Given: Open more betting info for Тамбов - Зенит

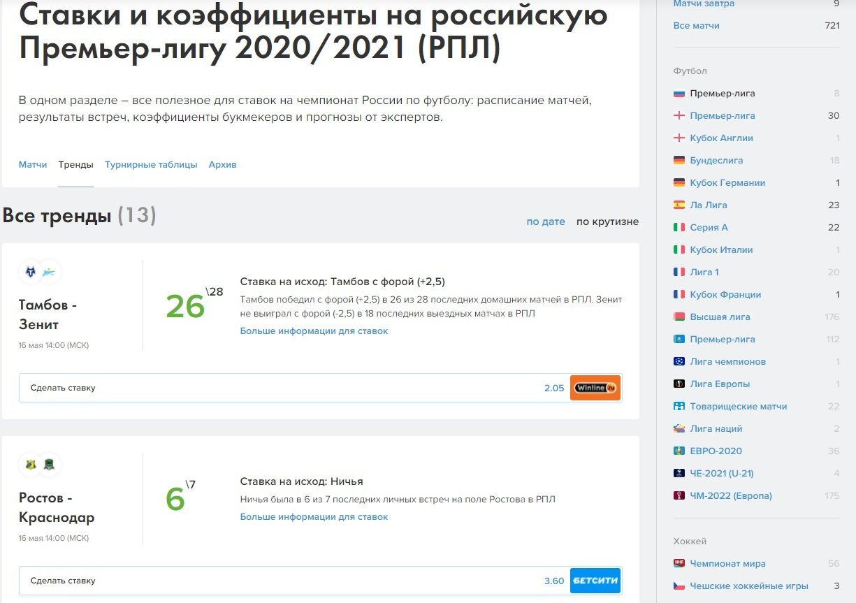Looking at the screenshot, I should (x=314, y=331).
